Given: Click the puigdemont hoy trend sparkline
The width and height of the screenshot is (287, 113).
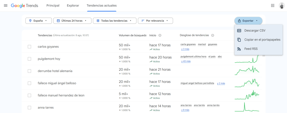Looking at the screenshot, I should pos(247,59).
